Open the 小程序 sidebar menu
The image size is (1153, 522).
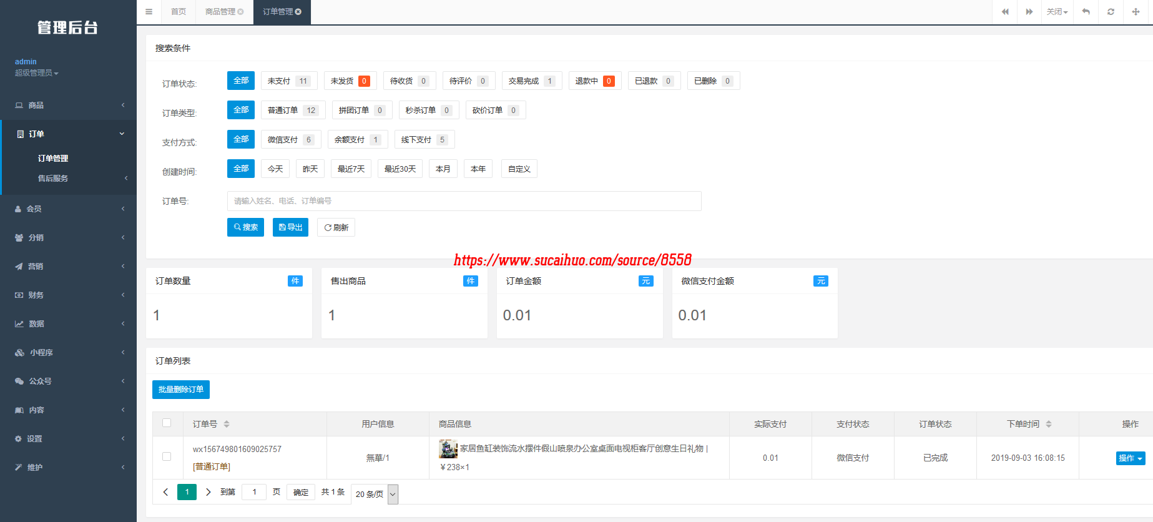[x=68, y=352]
